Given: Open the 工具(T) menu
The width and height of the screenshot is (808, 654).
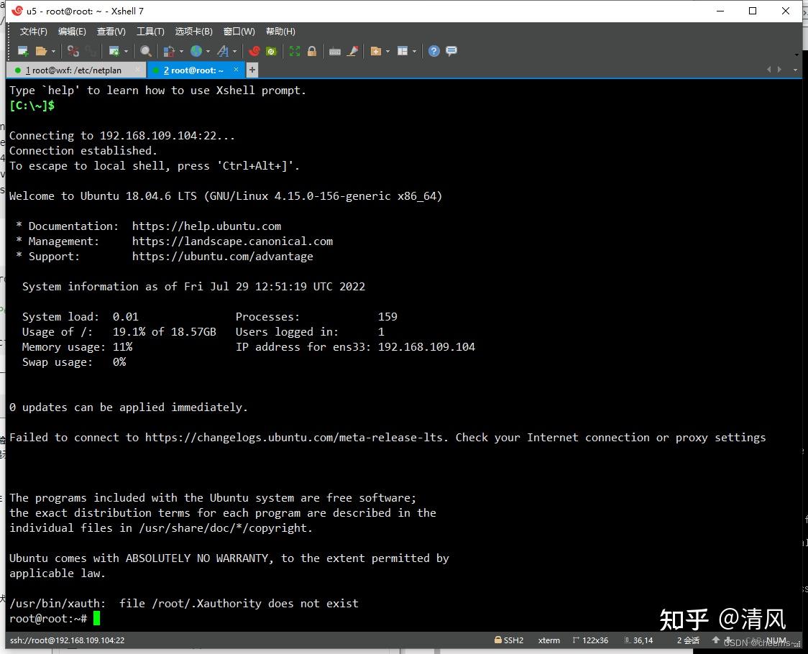Looking at the screenshot, I should [x=150, y=32].
